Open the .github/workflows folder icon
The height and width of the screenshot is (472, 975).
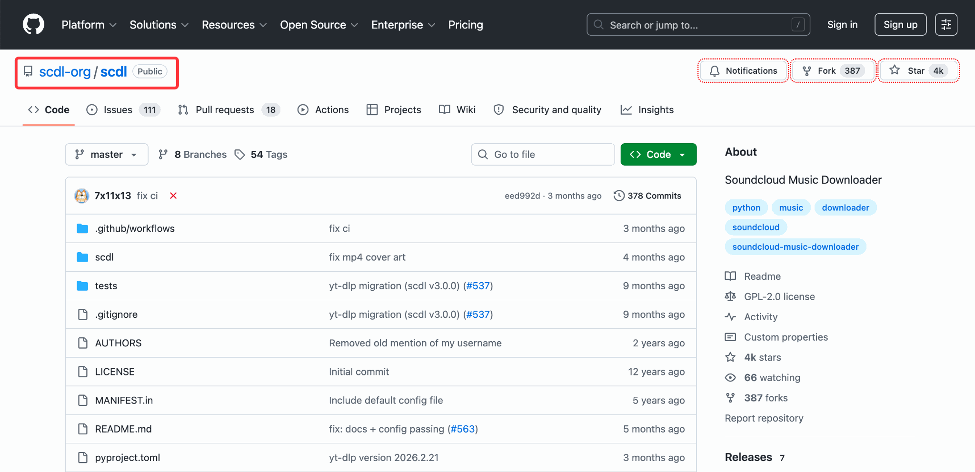pyautogui.click(x=83, y=228)
